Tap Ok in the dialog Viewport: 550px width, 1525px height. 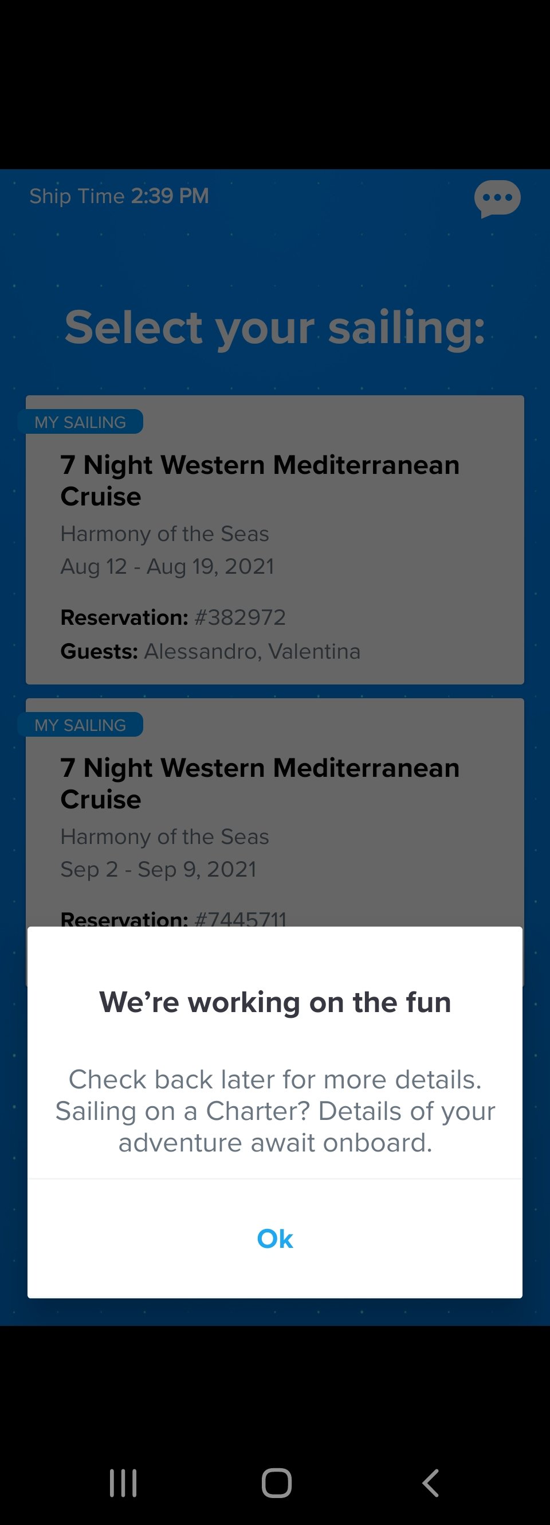(x=275, y=1239)
